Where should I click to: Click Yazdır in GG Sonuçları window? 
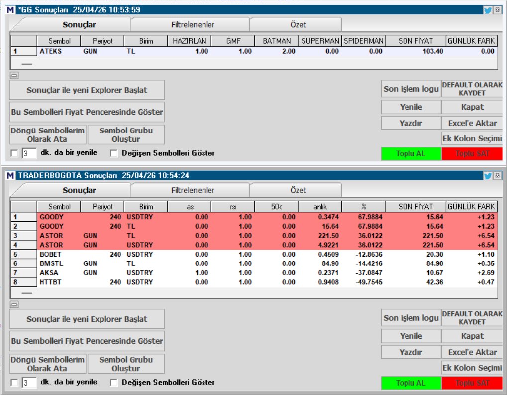(x=411, y=123)
